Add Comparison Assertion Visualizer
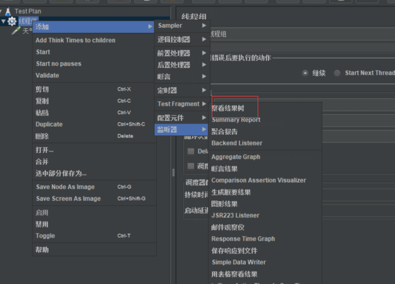The height and width of the screenshot is (284, 395). pos(265,180)
